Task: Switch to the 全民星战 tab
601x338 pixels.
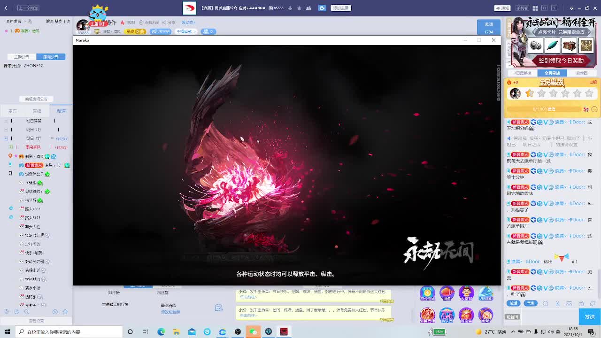Action: pos(552,73)
